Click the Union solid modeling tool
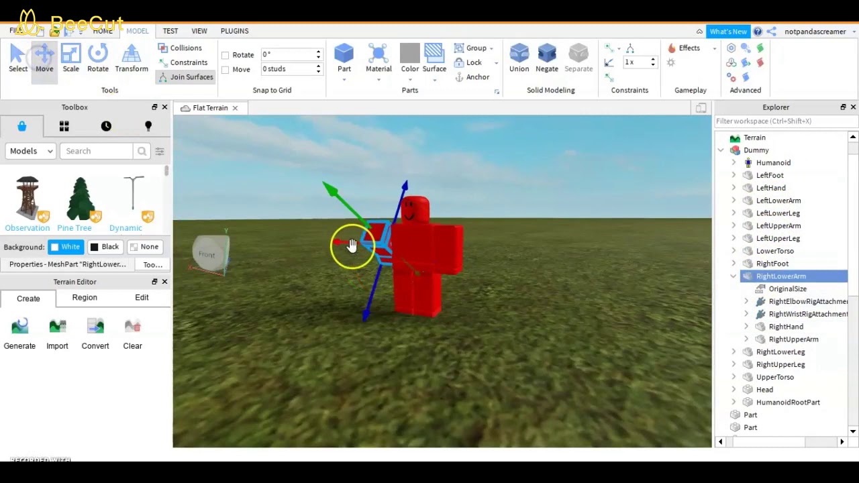The height and width of the screenshot is (483, 859). click(519, 58)
